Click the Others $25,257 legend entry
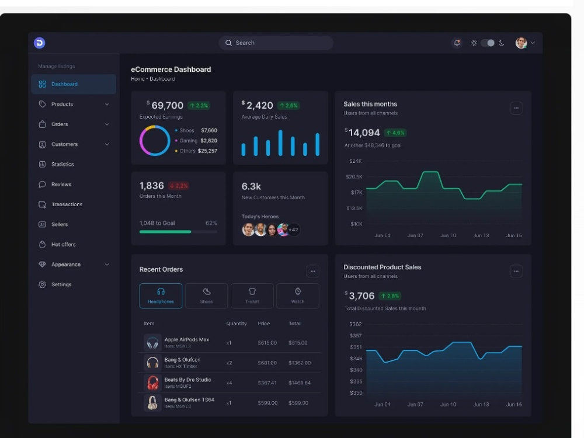 [196, 151]
